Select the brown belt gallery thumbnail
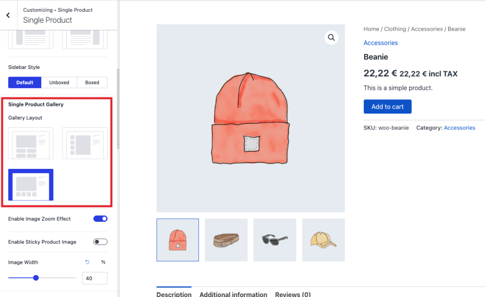Screen dimensions: 485x297 [x=226, y=240]
